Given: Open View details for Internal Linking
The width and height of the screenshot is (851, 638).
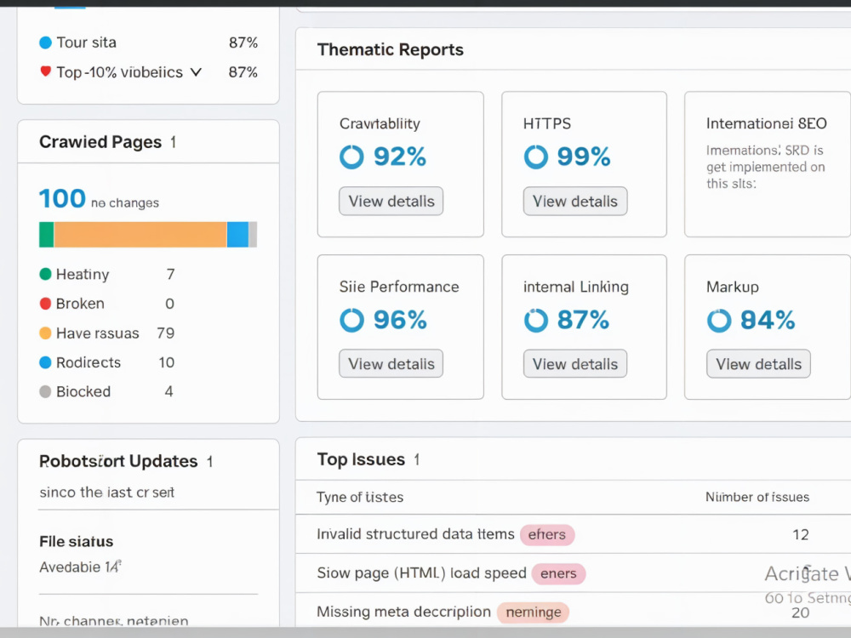Looking at the screenshot, I should pos(574,363).
